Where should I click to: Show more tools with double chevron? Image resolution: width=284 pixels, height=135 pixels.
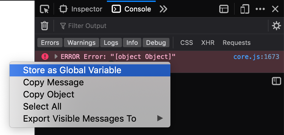[163, 9]
